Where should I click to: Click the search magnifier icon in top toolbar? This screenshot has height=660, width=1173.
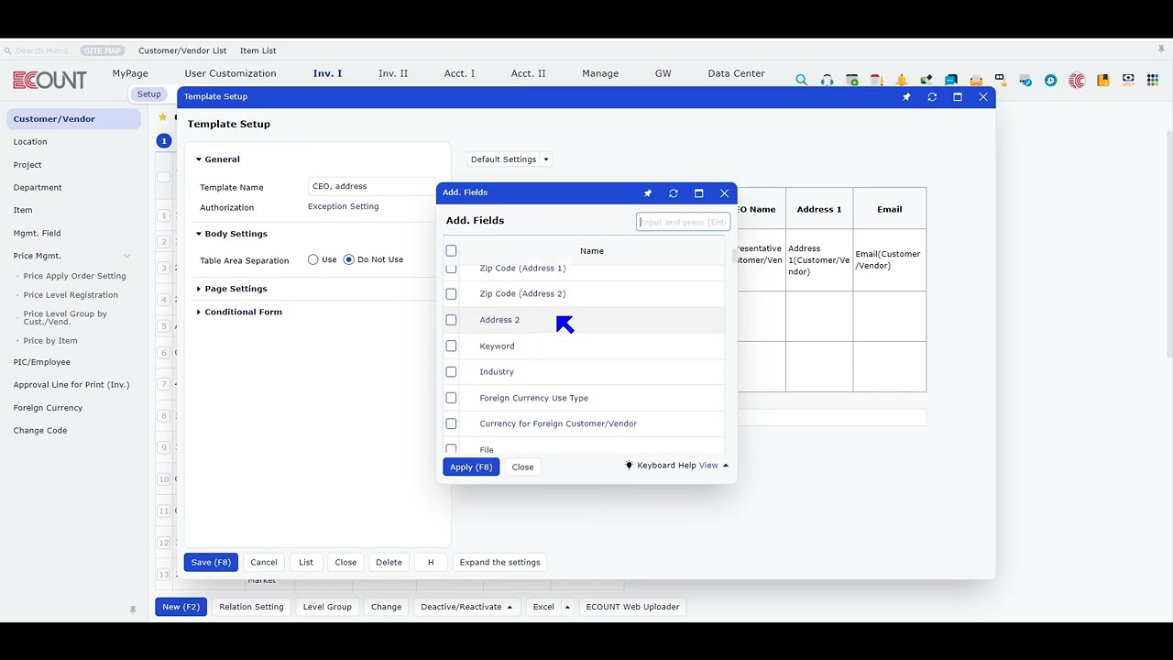click(x=802, y=80)
